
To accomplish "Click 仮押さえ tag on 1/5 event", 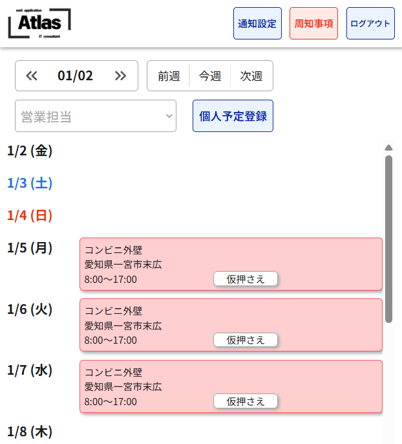I will coord(246,279).
